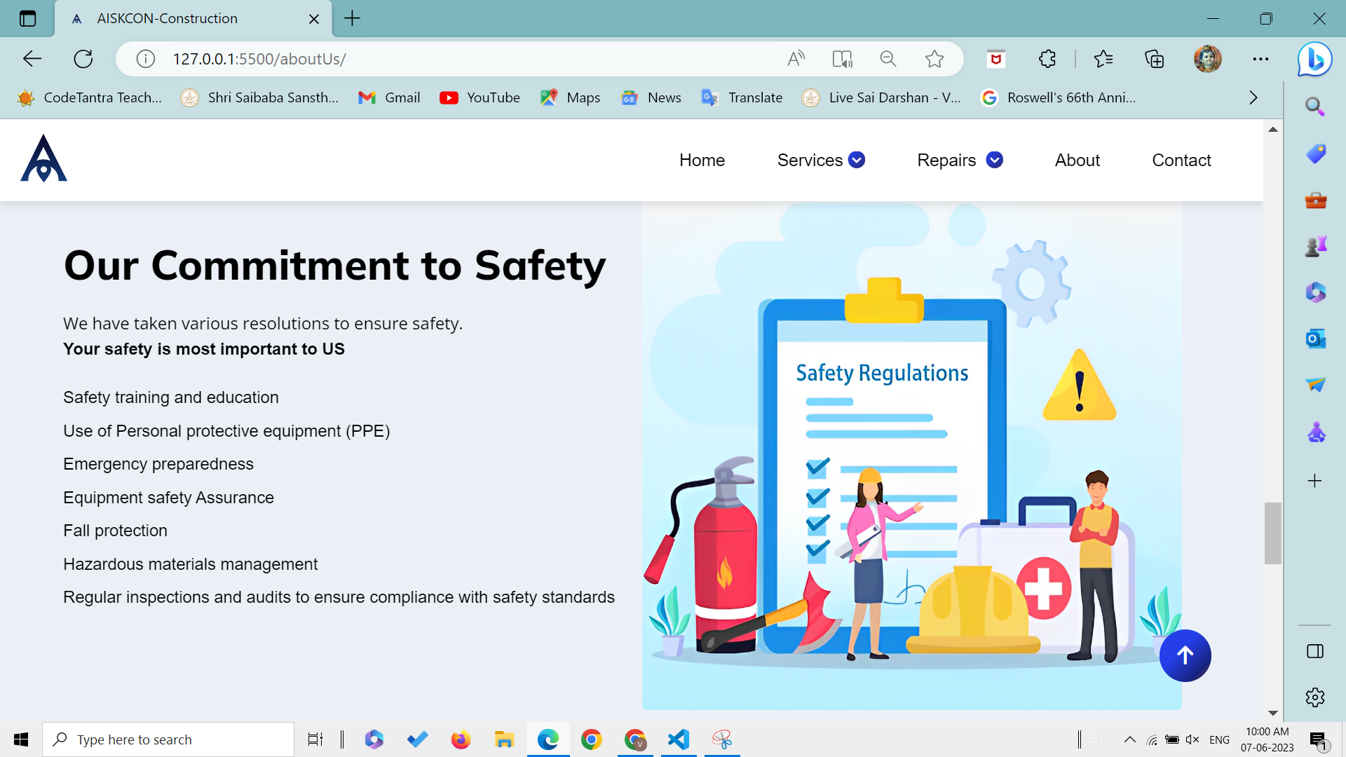The image size is (1346, 757).
Task: Show more bookmarks with chevron arrow
Action: click(x=1253, y=97)
